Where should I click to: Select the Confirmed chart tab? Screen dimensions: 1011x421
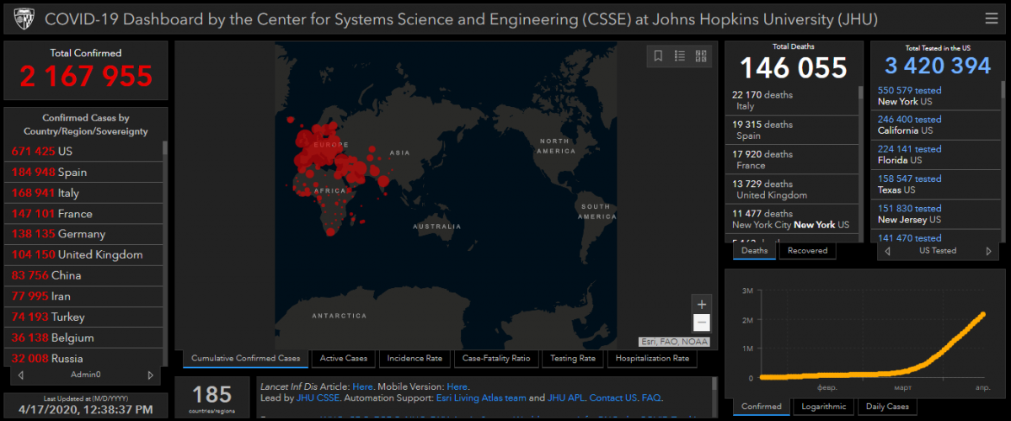point(762,407)
